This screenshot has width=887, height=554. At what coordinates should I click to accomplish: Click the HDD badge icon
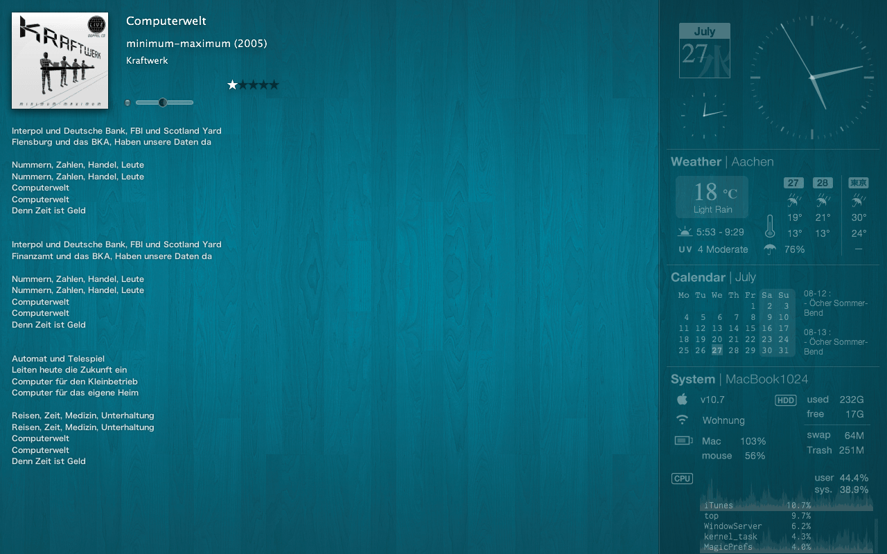click(x=785, y=400)
